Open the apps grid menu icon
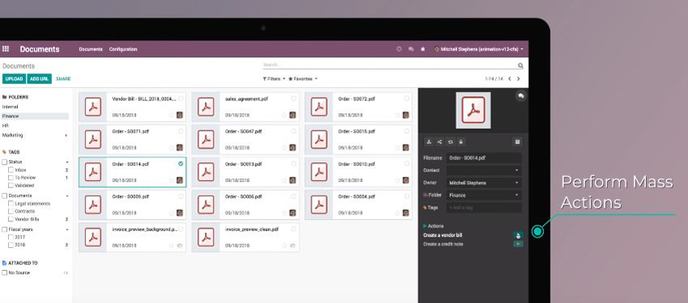This screenshot has height=303, width=688. tap(6, 49)
